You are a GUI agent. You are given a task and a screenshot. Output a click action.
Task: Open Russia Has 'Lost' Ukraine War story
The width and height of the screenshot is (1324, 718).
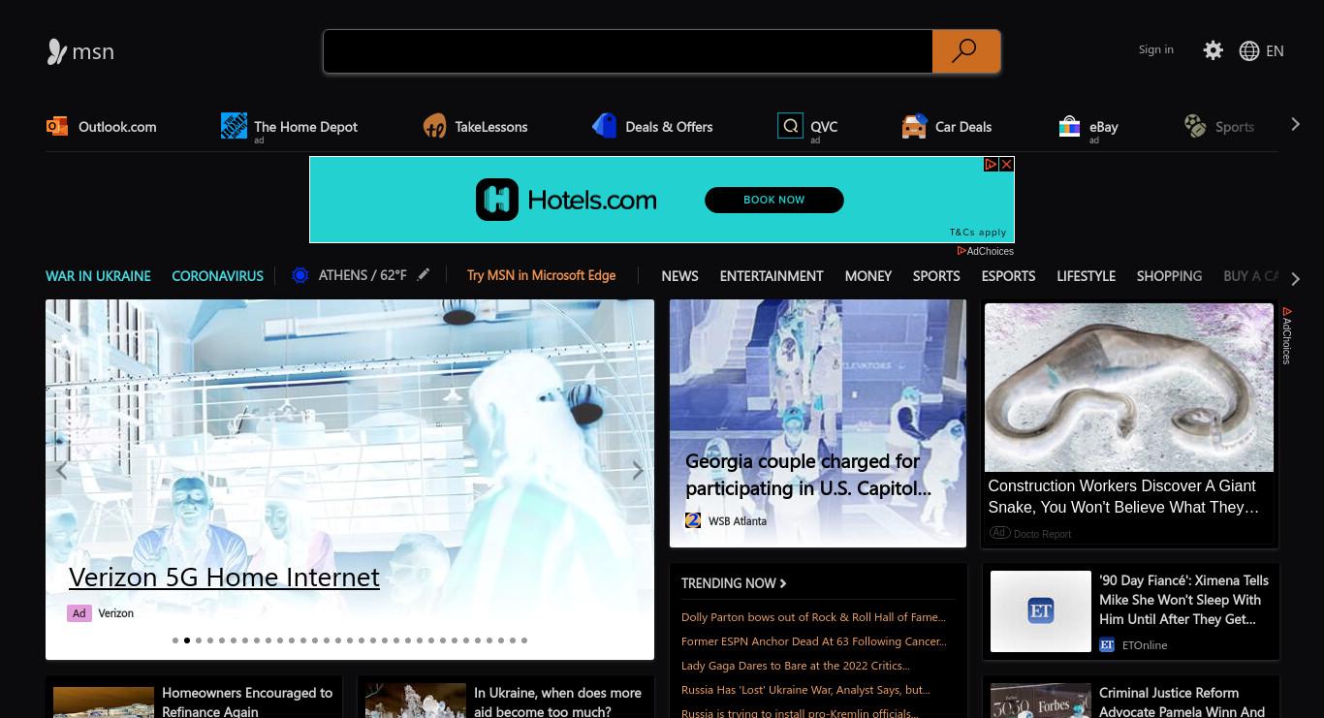[805, 690]
